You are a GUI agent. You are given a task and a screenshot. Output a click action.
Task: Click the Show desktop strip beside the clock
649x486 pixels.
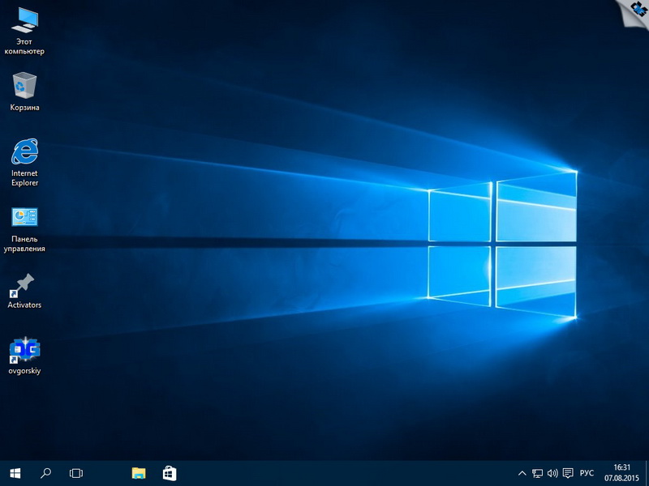647,473
